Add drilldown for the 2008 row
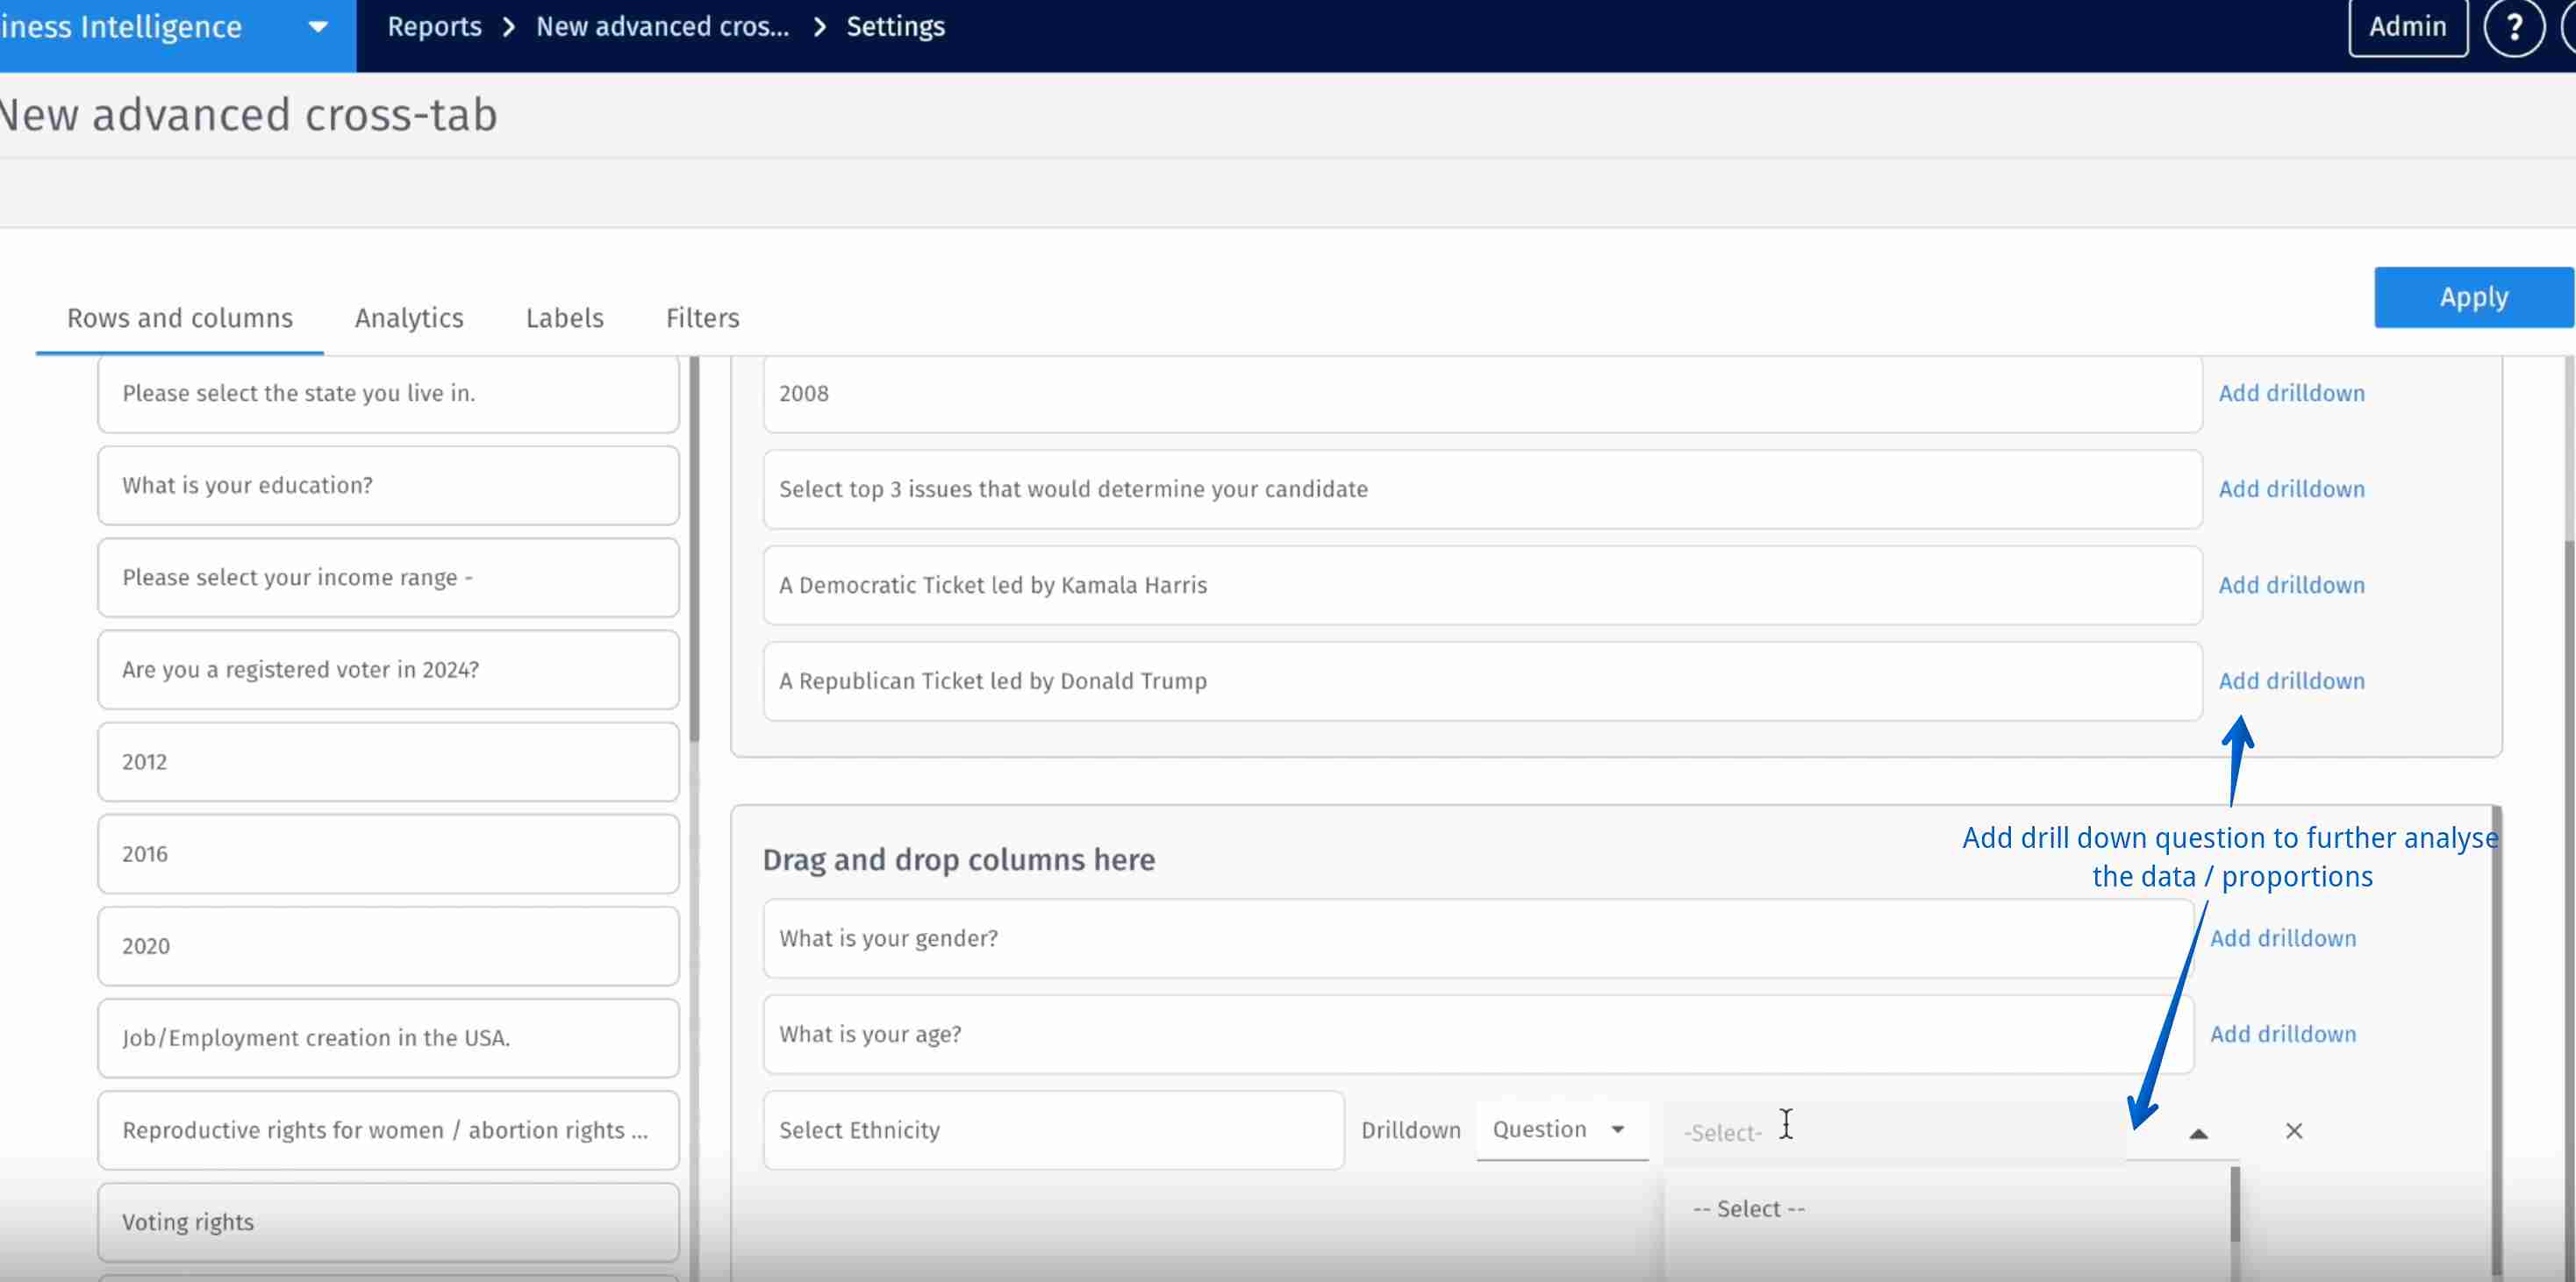This screenshot has width=2576, height=1282. pyautogui.click(x=2292, y=393)
